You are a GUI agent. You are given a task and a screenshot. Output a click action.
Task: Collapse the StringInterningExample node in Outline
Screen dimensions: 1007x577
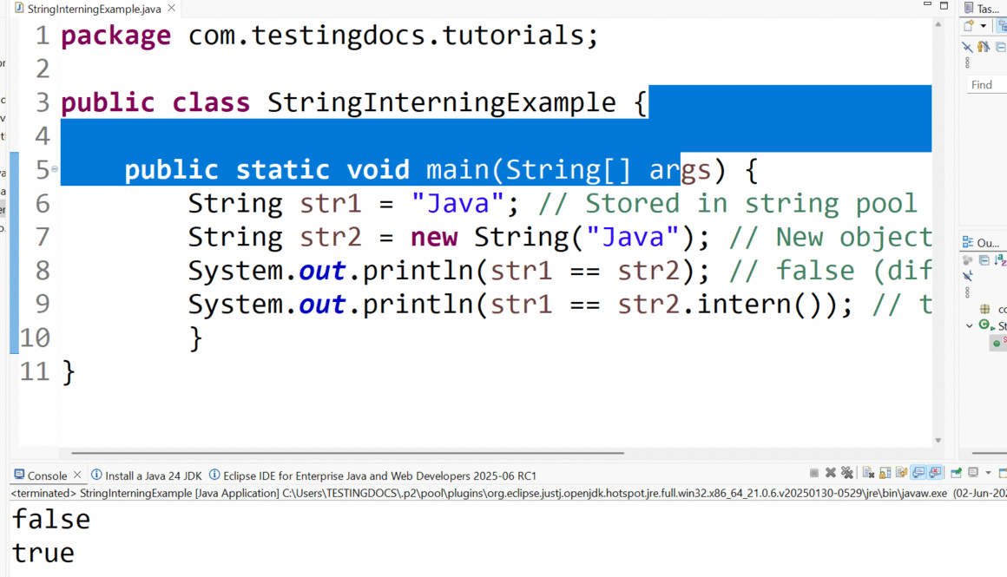[x=970, y=326]
